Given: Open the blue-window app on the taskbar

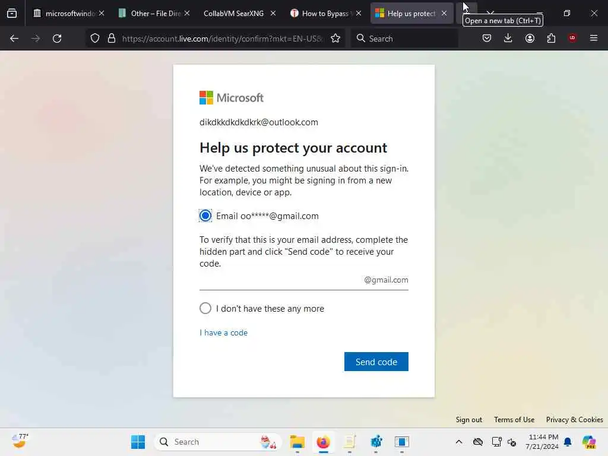Looking at the screenshot, I should click(402, 442).
